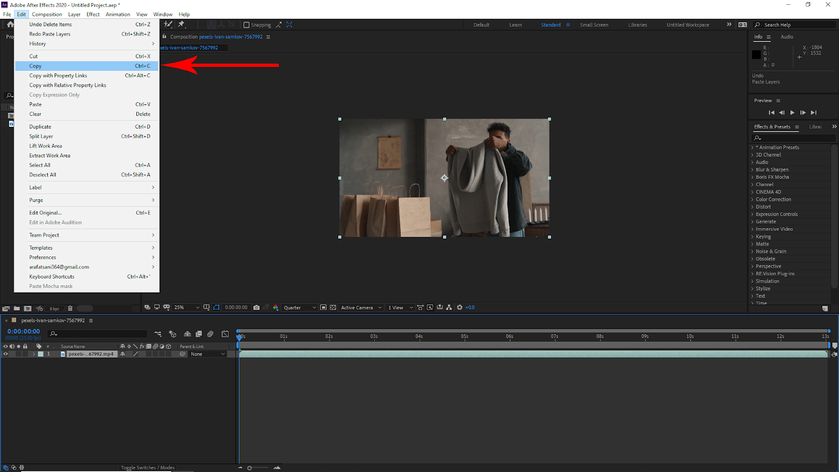Toggle the transparency grid icon
The width and height of the screenshot is (839, 472).
[333, 308]
